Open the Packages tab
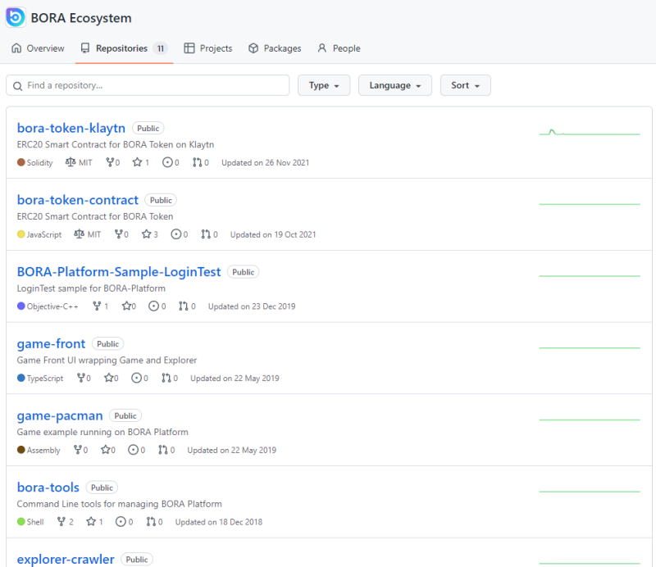656x567 pixels. click(275, 48)
